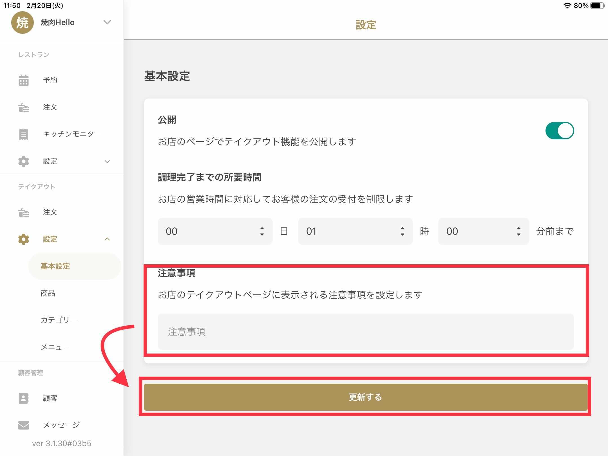This screenshot has height=456, width=608.
Task: Open the 時 hours dropdown showing 01
Action: click(355, 231)
